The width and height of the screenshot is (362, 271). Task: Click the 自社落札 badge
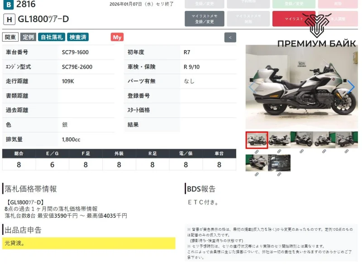(52, 37)
